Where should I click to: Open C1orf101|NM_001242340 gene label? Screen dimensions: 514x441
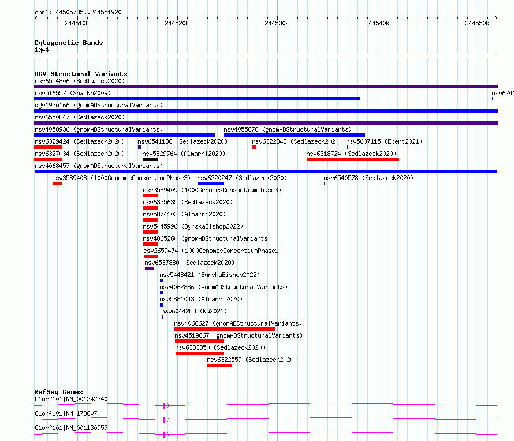point(71,399)
